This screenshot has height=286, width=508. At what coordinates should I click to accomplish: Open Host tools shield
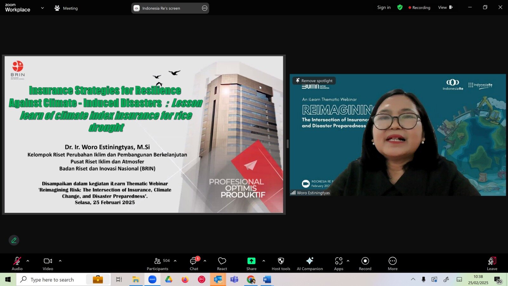pos(281,264)
